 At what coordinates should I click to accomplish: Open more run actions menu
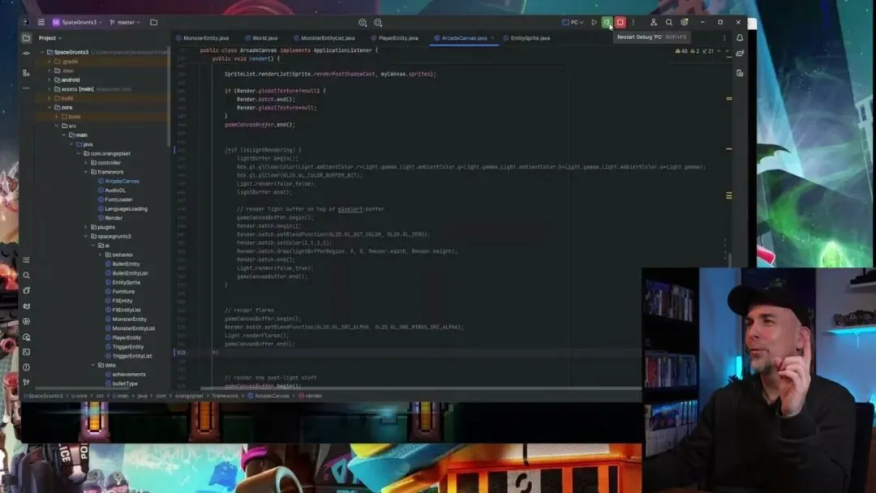click(x=633, y=23)
